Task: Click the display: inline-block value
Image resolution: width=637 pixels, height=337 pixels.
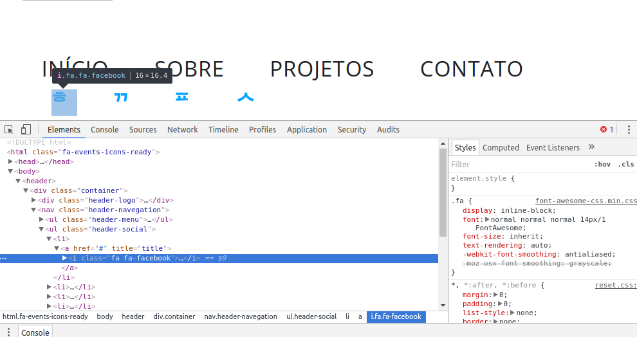Action: click(x=528, y=210)
